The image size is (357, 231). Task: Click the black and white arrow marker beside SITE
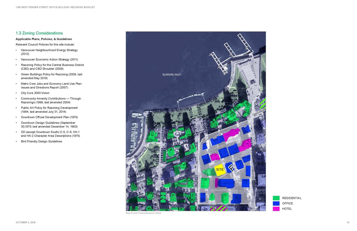pos(231,168)
